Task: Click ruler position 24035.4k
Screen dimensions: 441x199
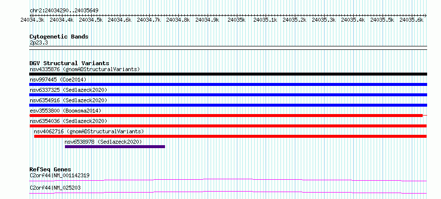Action: (353, 20)
